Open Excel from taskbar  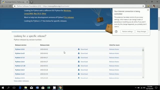49,88
